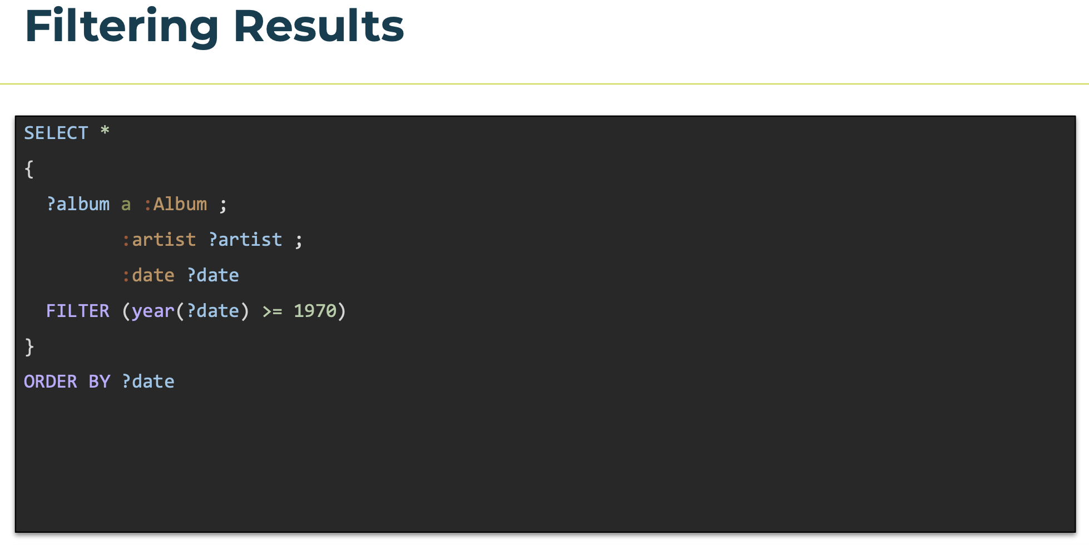
Task: Click the :artist predicate
Action: tap(159, 240)
